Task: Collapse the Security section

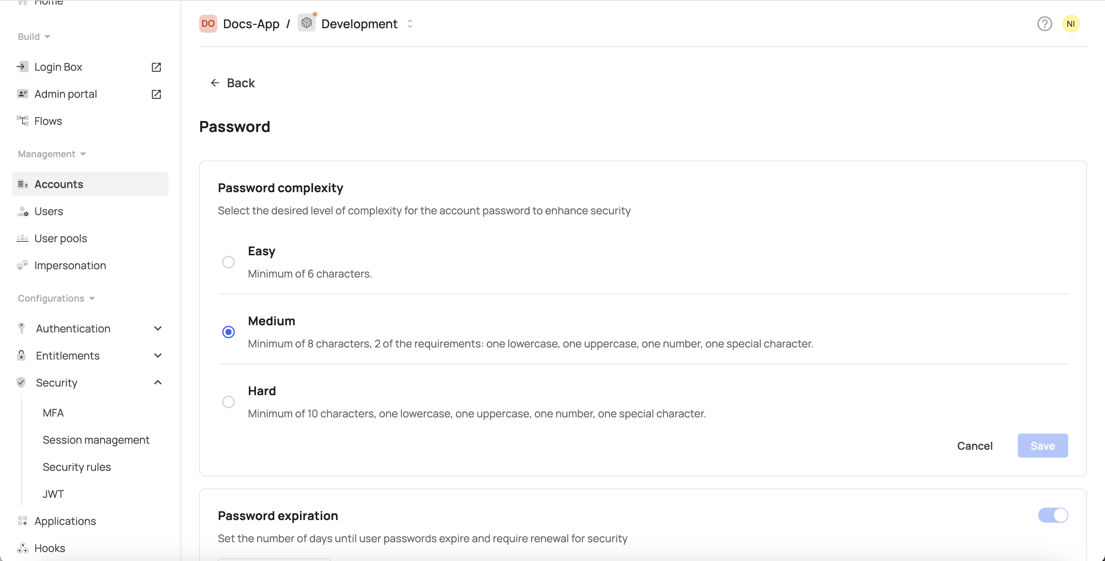Action: tap(157, 382)
